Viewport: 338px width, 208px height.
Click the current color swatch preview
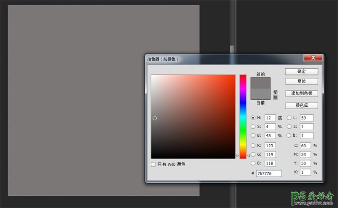260,94
